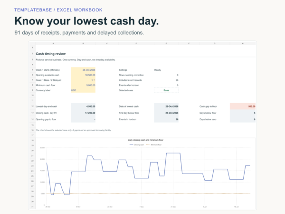Select the minimum cash floor value 5,000.00
Screen dimensions: 285x214
click(x=83, y=85)
